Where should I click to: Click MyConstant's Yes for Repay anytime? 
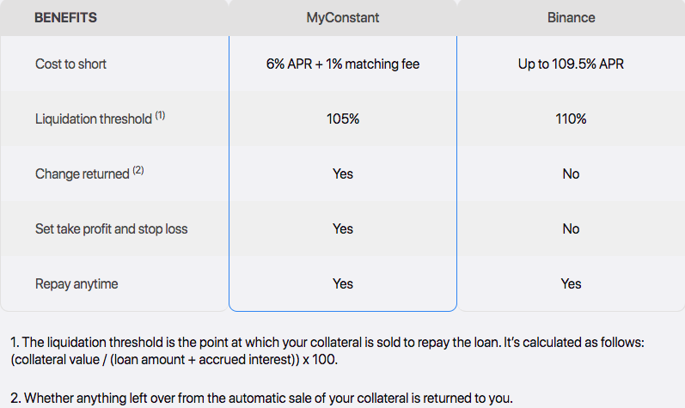point(343,283)
